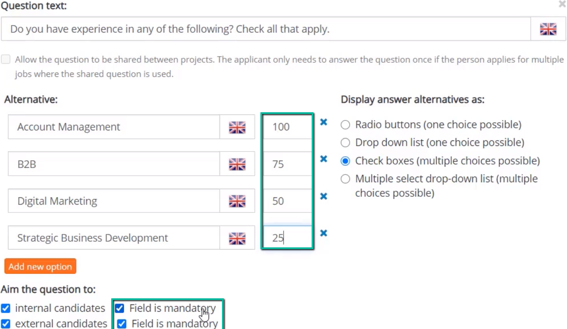
Task: Click the flag icon next to Account Management
Action: point(237,127)
